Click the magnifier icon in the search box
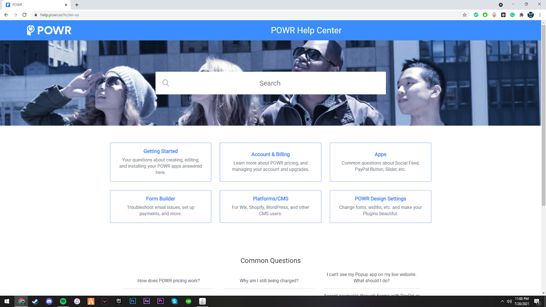 (x=166, y=83)
